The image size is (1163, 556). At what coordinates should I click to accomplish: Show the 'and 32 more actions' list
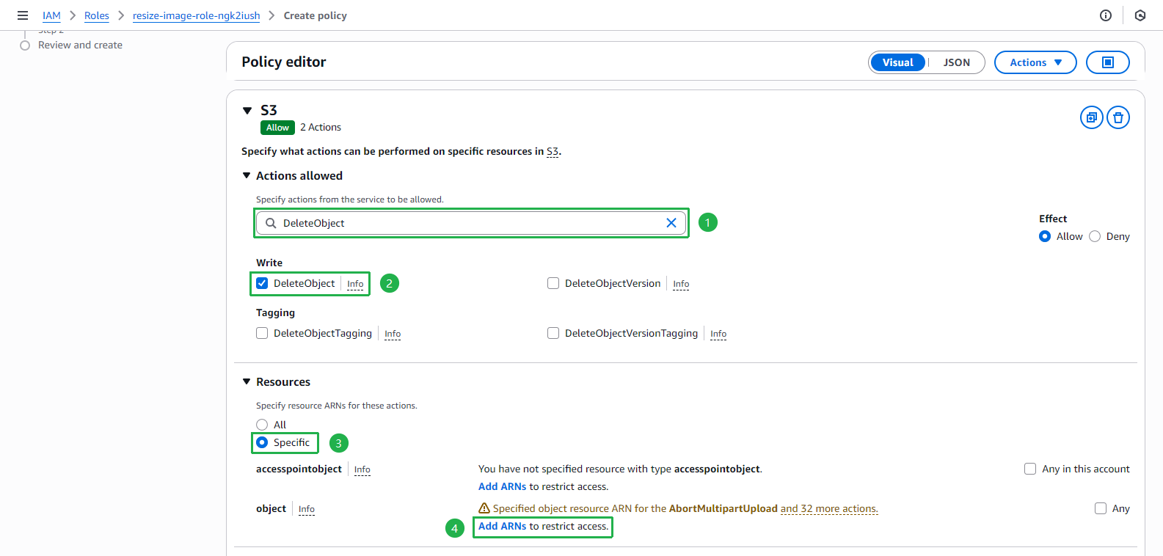pyautogui.click(x=829, y=508)
